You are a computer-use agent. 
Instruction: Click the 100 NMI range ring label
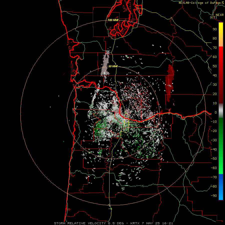pos(113,20)
